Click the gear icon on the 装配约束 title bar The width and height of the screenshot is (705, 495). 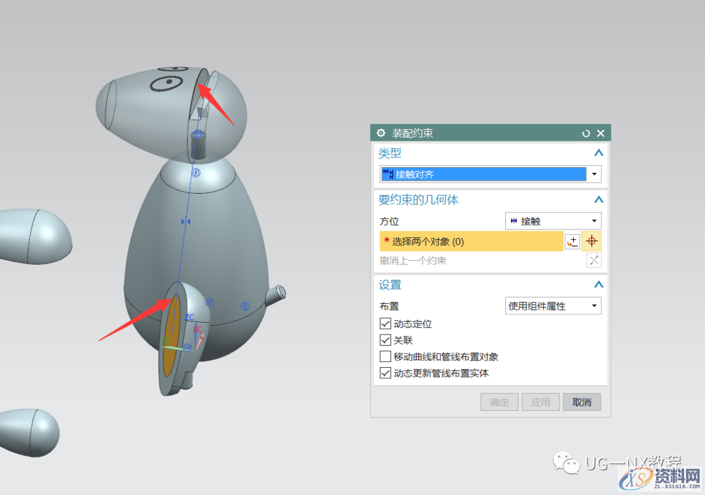click(x=381, y=132)
